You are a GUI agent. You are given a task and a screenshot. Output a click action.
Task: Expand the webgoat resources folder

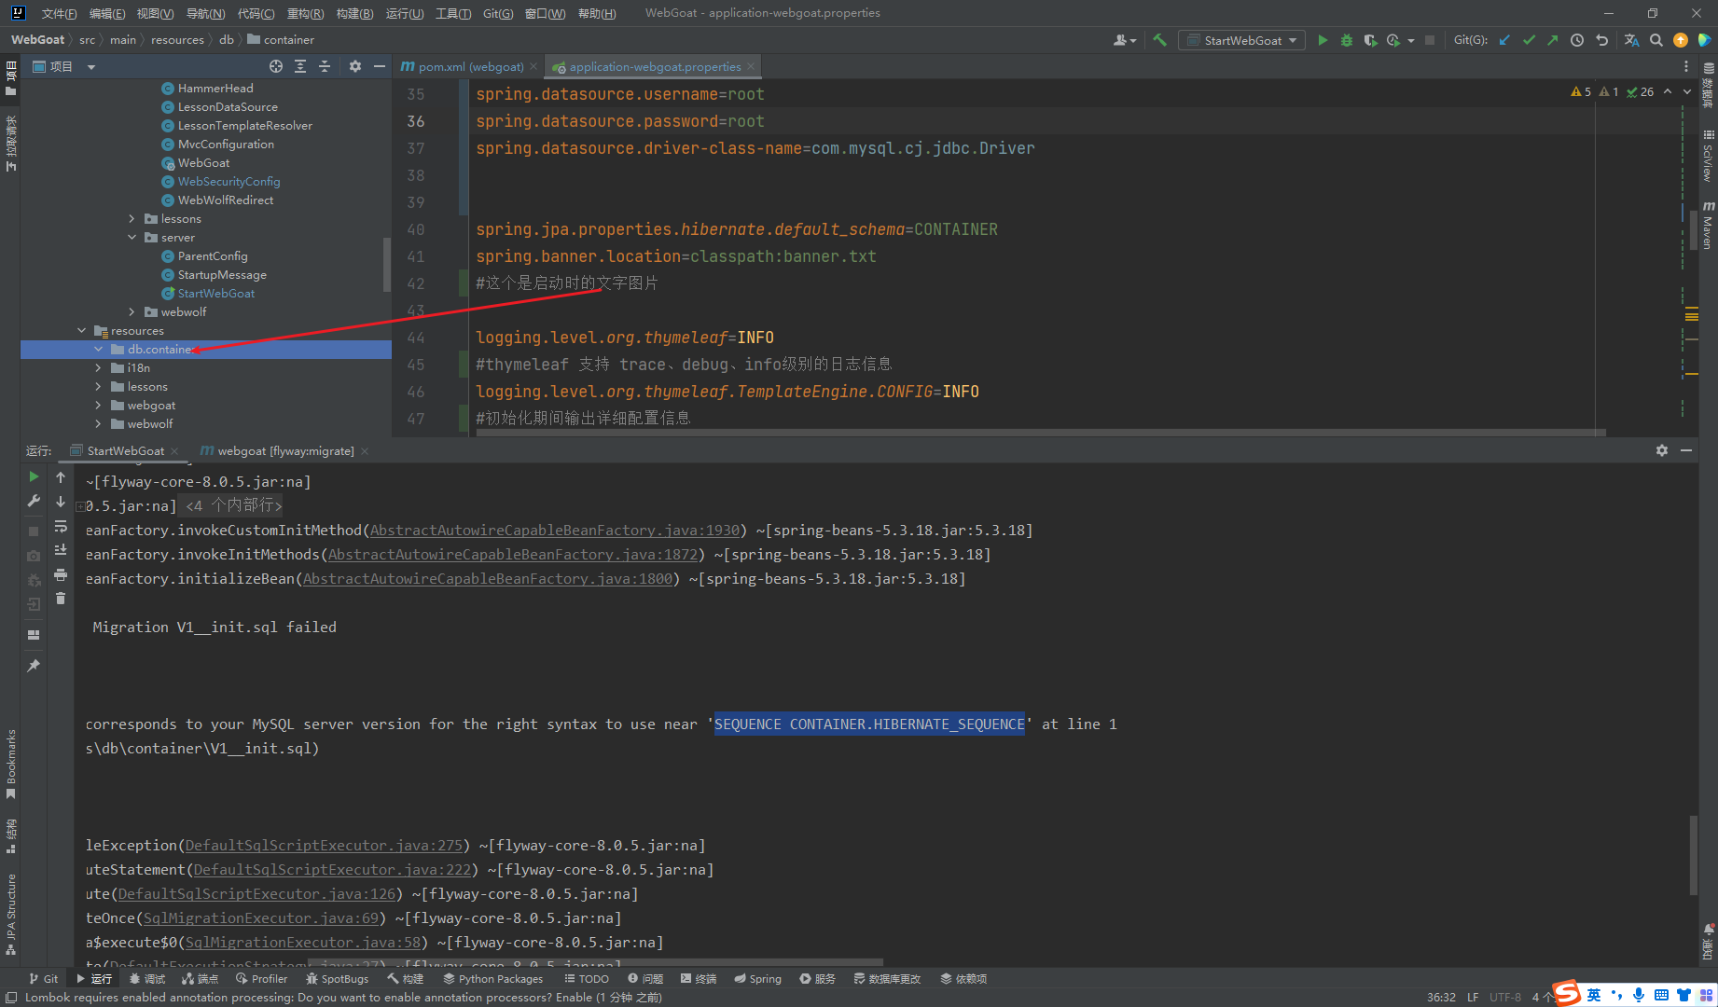pyautogui.click(x=98, y=406)
